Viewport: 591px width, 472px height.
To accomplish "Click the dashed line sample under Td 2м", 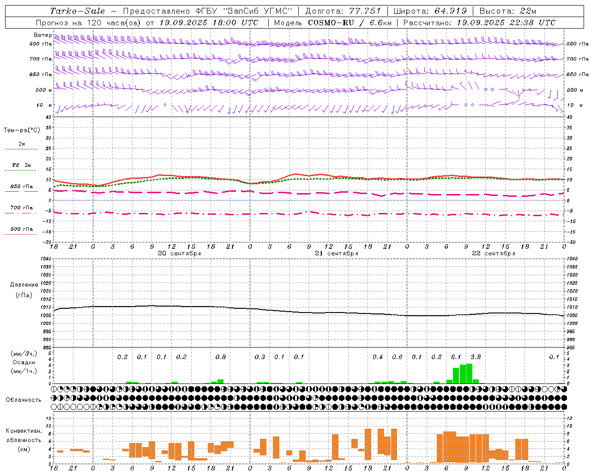I will click(21, 170).
